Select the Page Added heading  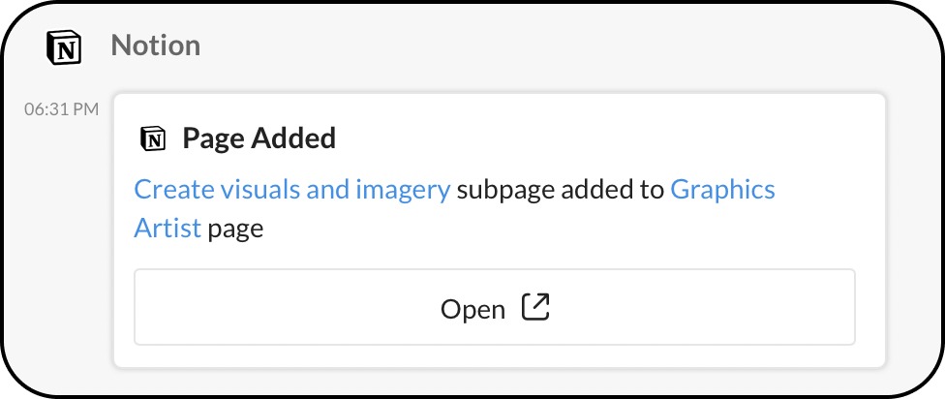point(259,138)
